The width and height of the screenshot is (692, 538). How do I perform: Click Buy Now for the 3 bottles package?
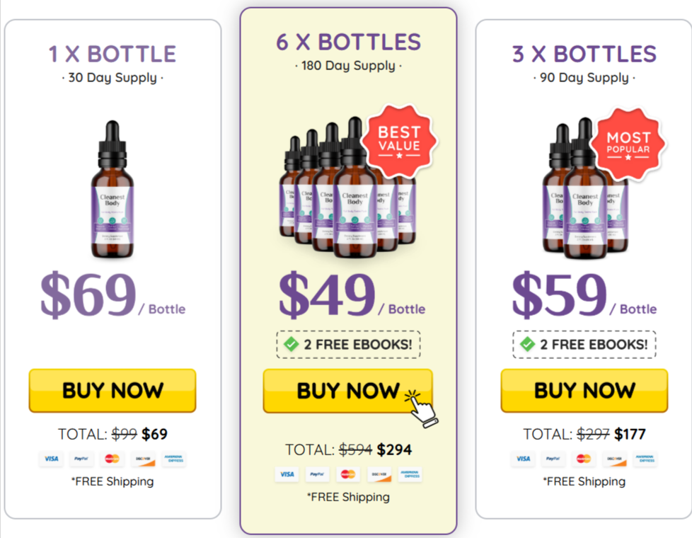[584, 391]
